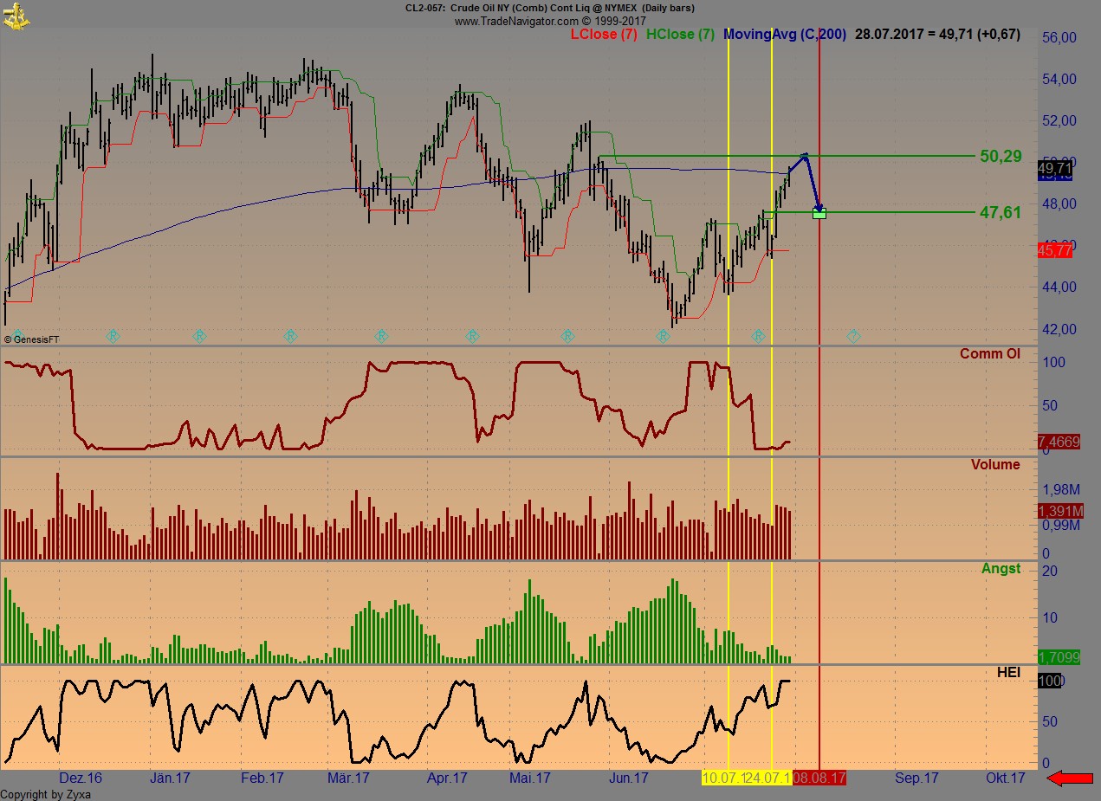
Task: Click the Sep.17 date label
Action: [916, 778]
